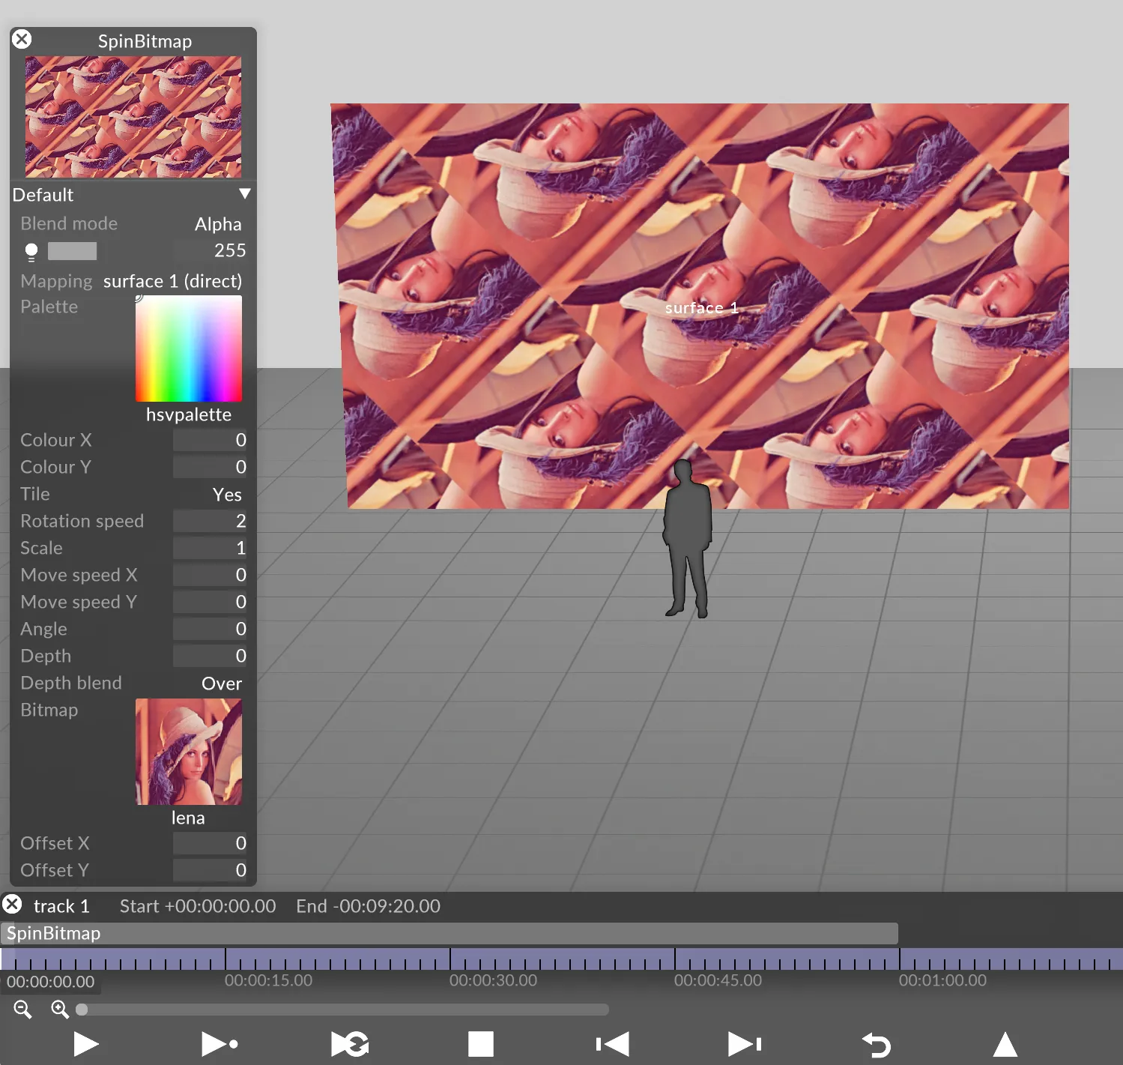Select the timeline zoom out magnifier icon
Viewport: 1123px width, 1065px height.
22,1010
